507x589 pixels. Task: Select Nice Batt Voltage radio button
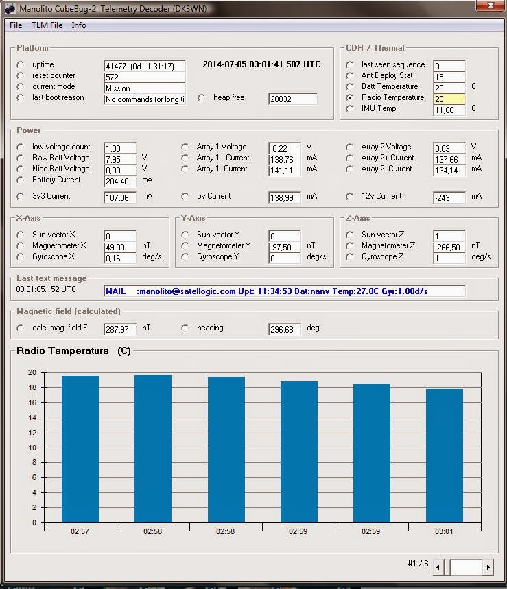21,169
